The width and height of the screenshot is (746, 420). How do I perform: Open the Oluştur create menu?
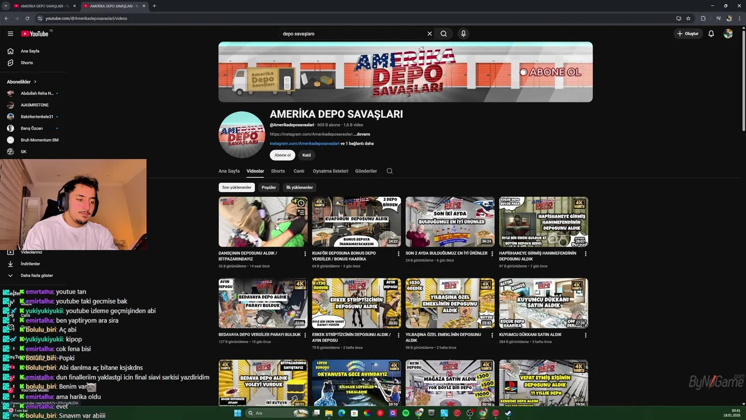coord(688,34)
